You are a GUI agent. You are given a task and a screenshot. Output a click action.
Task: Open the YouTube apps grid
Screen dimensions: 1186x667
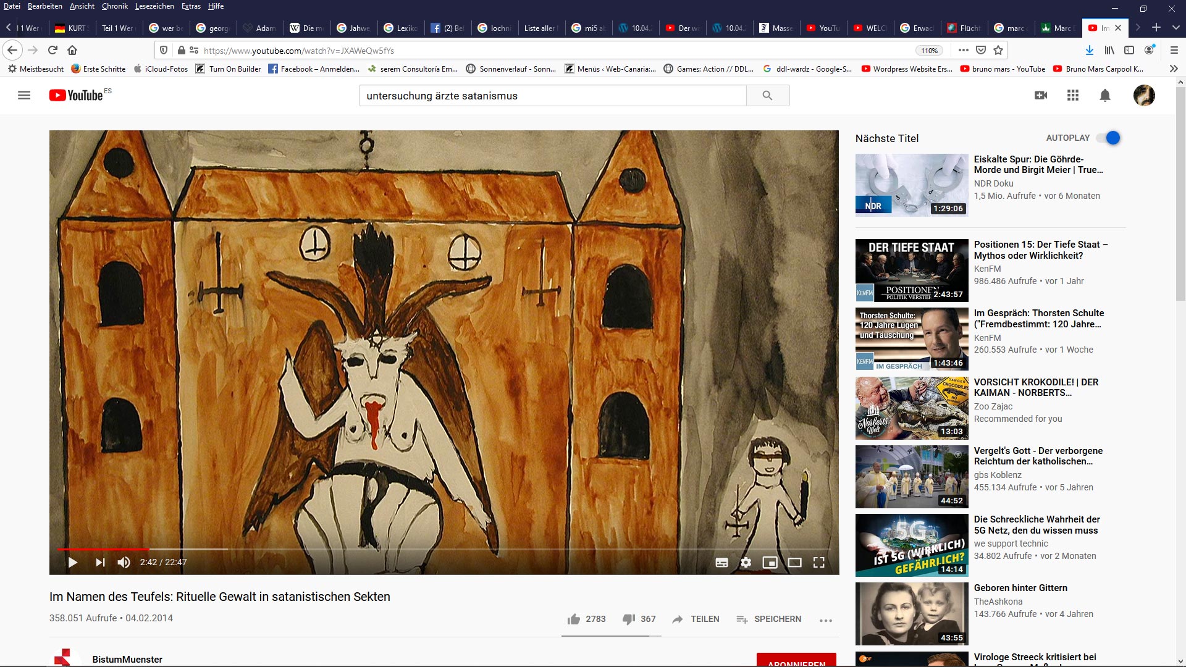pos(1073,96)
